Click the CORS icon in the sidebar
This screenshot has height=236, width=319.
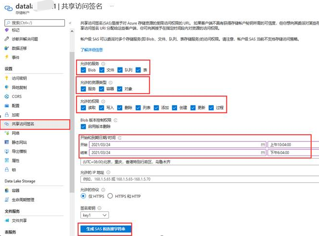tap(7, 96)
